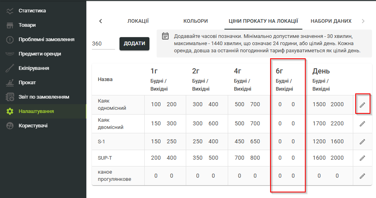Click the 350 two-hour price of SUP-T

[x=198, y=158]
